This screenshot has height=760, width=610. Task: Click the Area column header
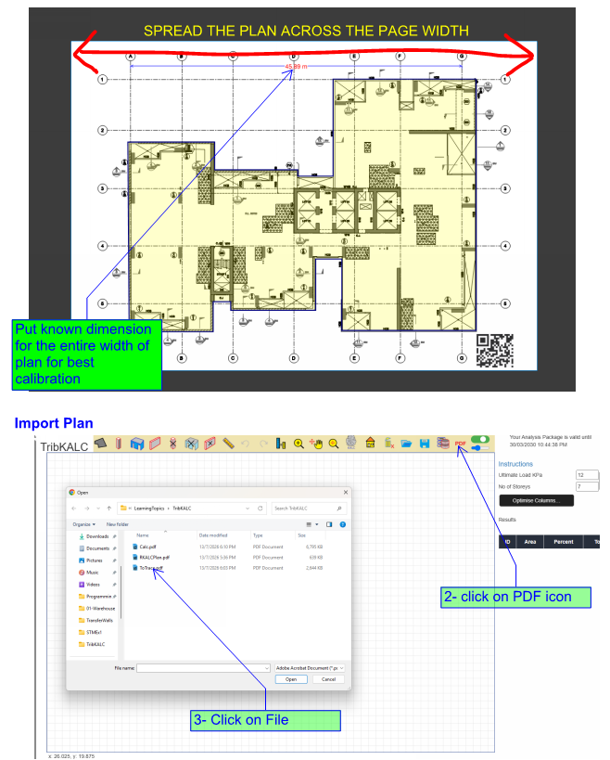(530, 542)
